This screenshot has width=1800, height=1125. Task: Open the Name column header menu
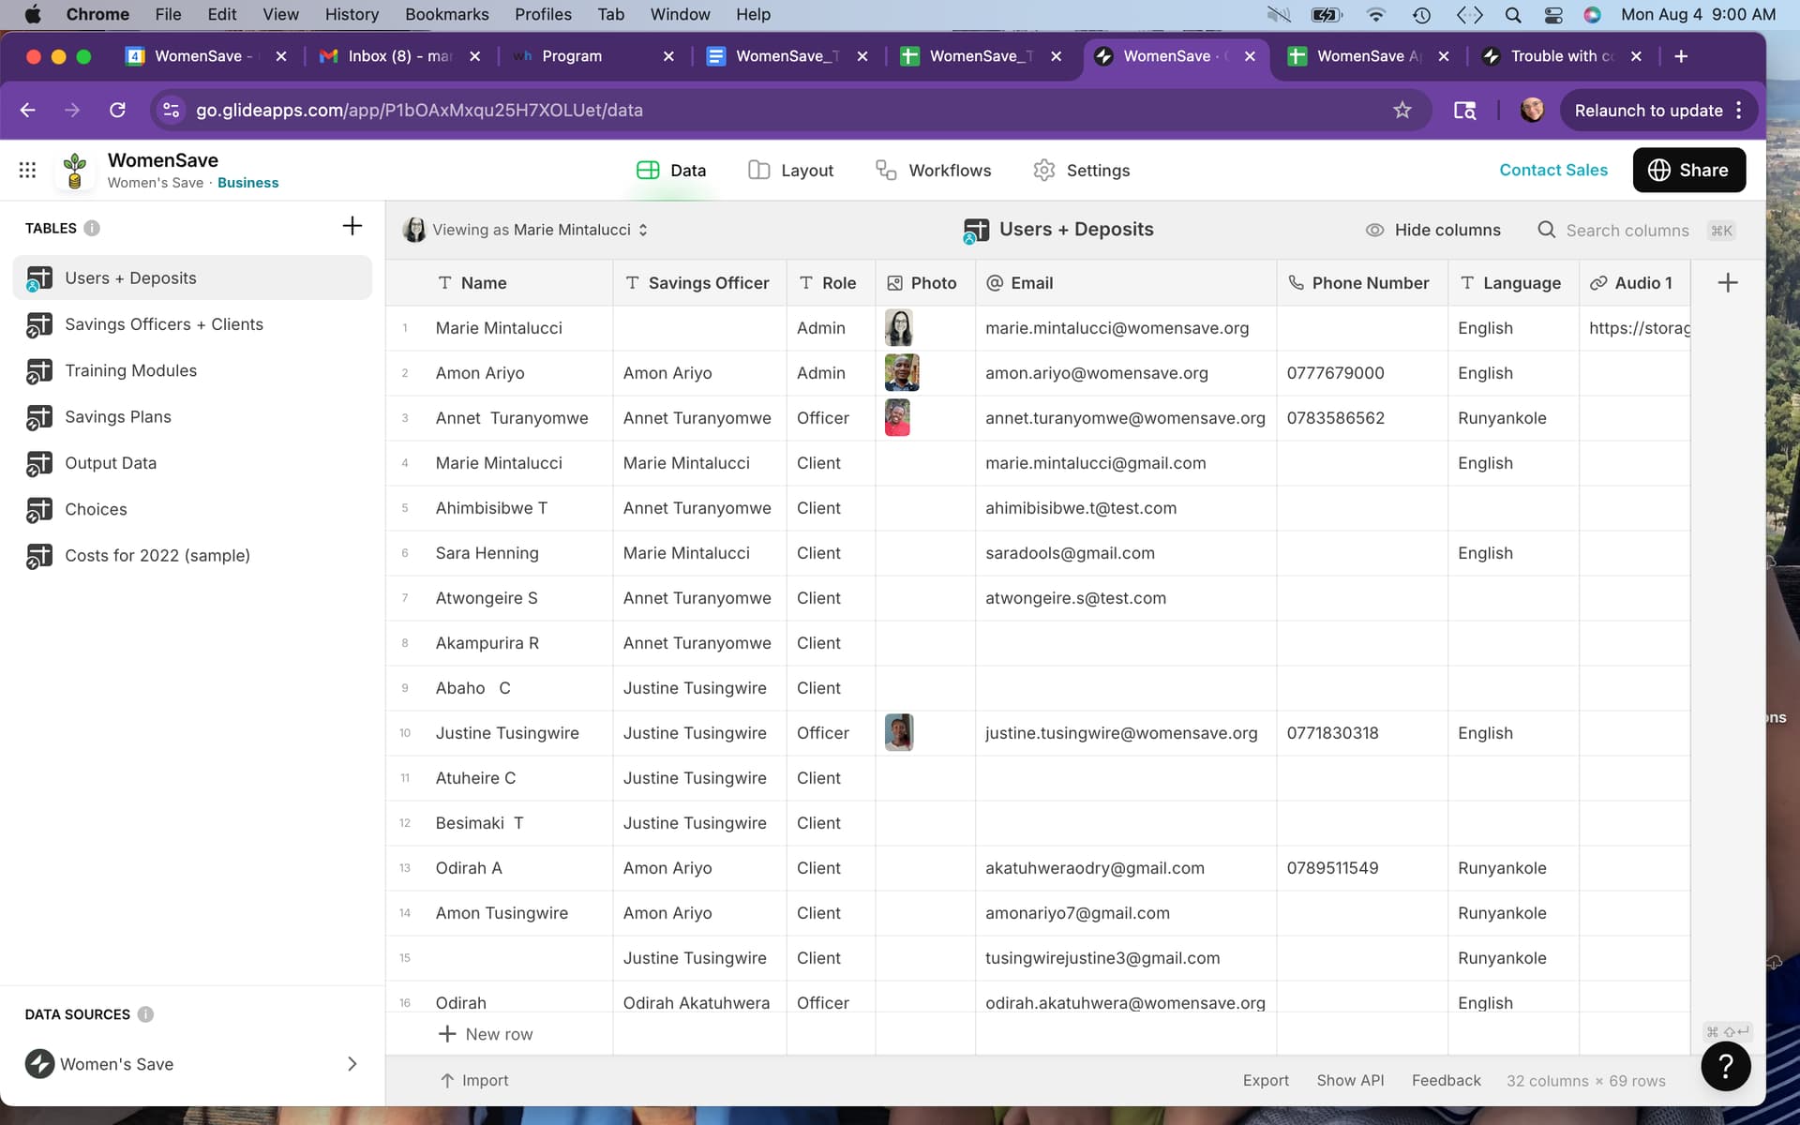tap(500, 283)
